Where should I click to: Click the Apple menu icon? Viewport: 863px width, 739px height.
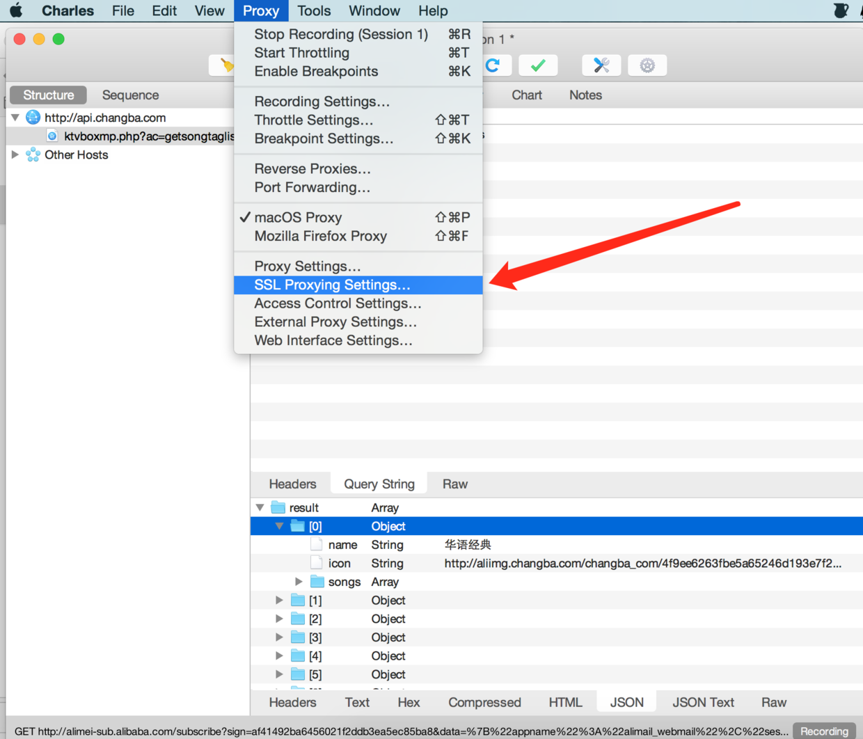coord(16,10)
